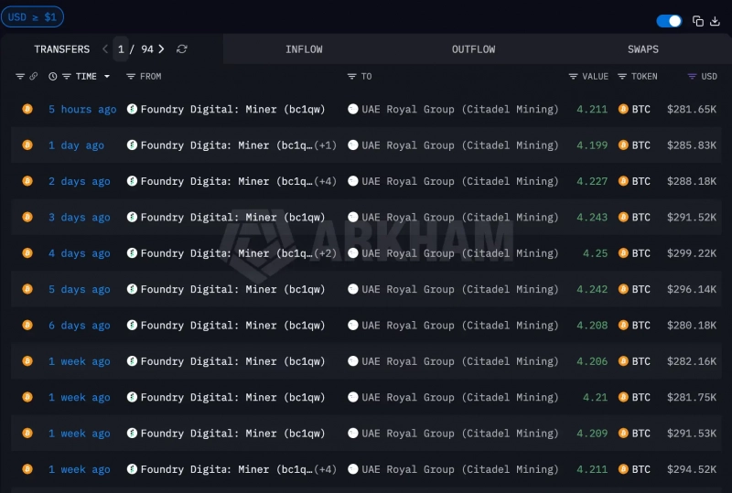Switch to the OUTFLOW tab
Screen dimensions: 732x493
coord(473,49)
